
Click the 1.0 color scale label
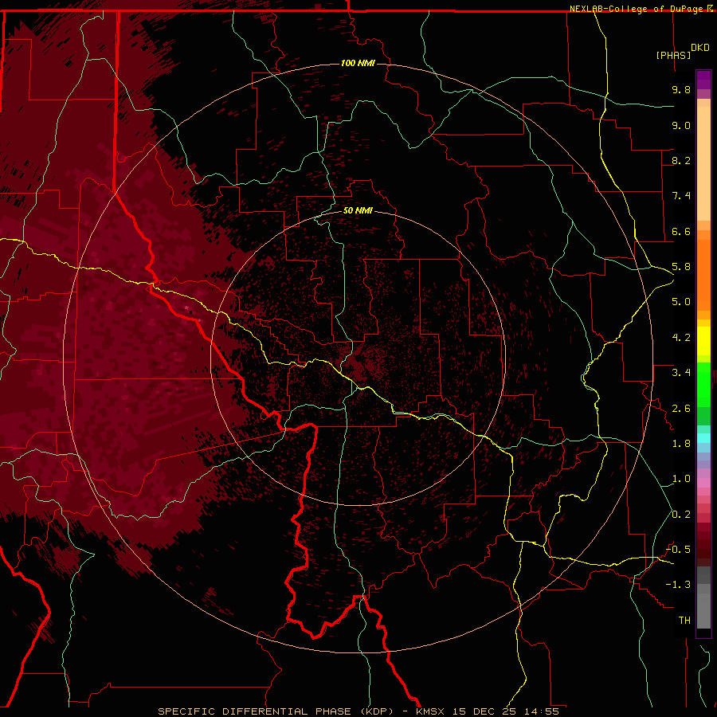coord(681,479)
